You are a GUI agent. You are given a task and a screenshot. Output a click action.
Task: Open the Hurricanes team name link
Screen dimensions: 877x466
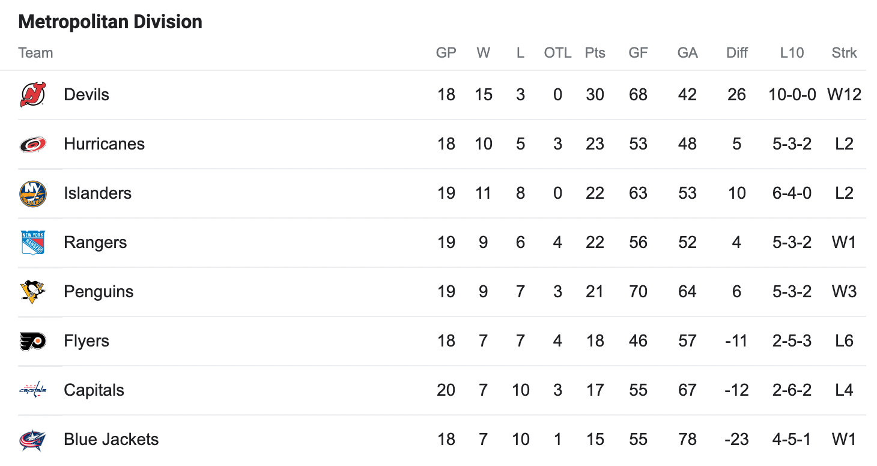105,144
